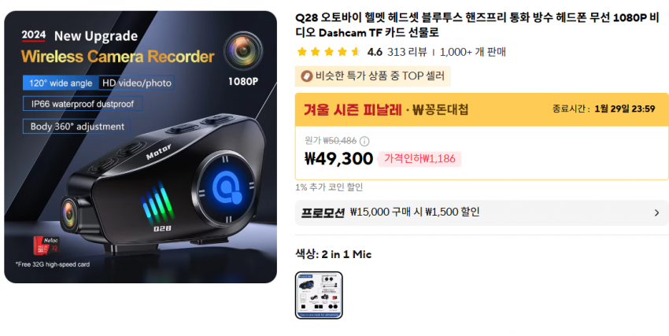Expand the 프로모션 row with chevron arrow
Screen dimensions: 669x336
pyautogui.click(x=656, y=212)
